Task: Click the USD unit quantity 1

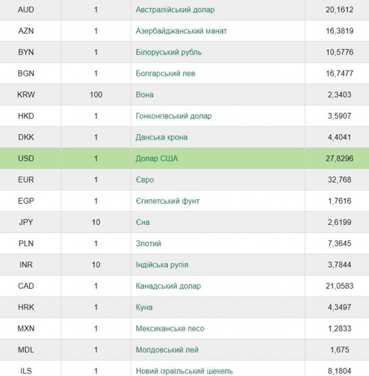Action: click(x=96, y=159)
